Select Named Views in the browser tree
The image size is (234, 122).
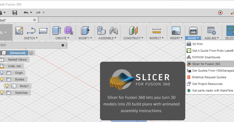point(17,59)
